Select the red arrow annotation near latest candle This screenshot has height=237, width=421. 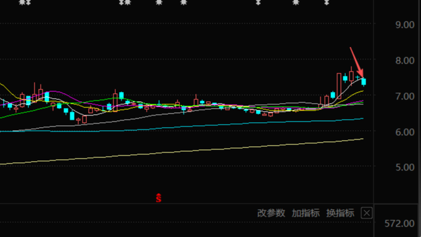tap(357, 62)
